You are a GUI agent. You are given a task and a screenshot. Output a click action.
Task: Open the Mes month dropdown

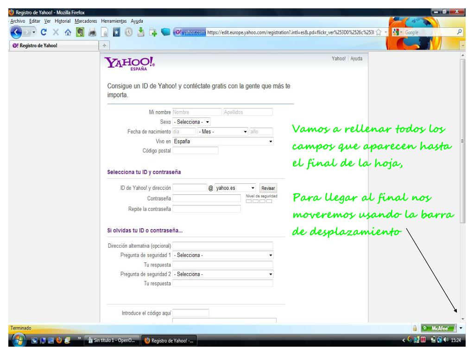(x=223, y=131)
